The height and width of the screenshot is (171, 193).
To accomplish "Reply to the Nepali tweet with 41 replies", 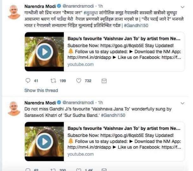I will tap(28, 81).
